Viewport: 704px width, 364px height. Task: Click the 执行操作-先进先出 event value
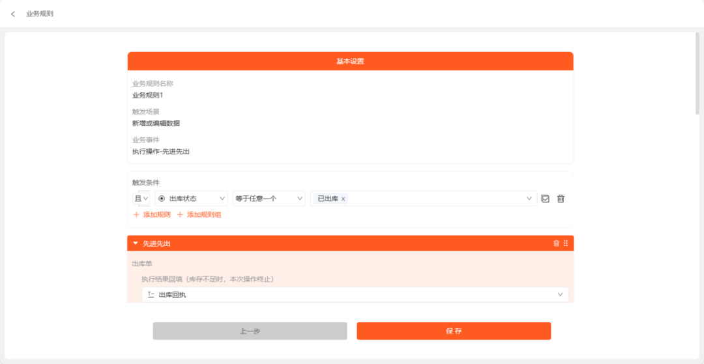pos(161,152)
